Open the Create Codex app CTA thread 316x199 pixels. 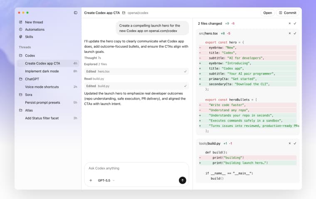click(48, 63)
